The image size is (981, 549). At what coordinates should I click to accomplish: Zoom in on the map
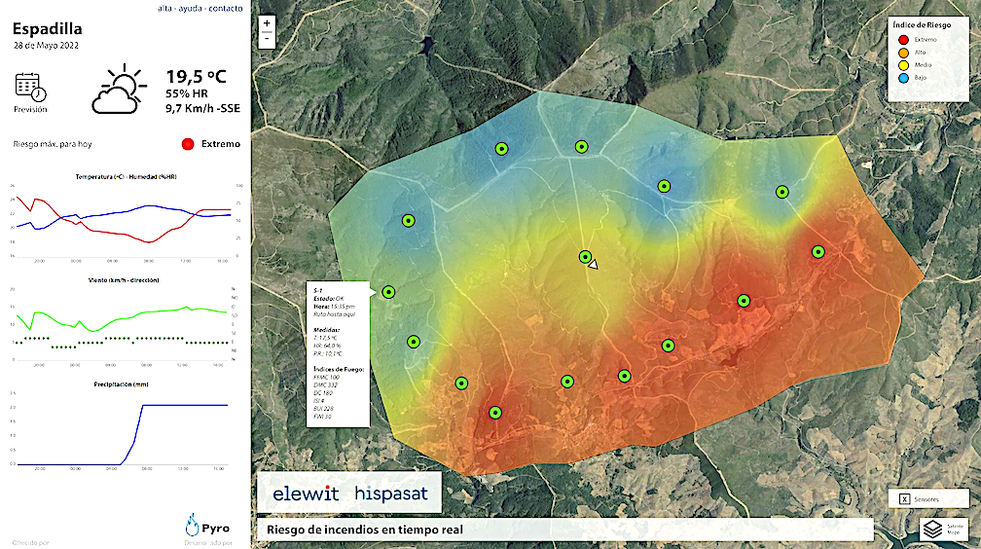point(268,24)
